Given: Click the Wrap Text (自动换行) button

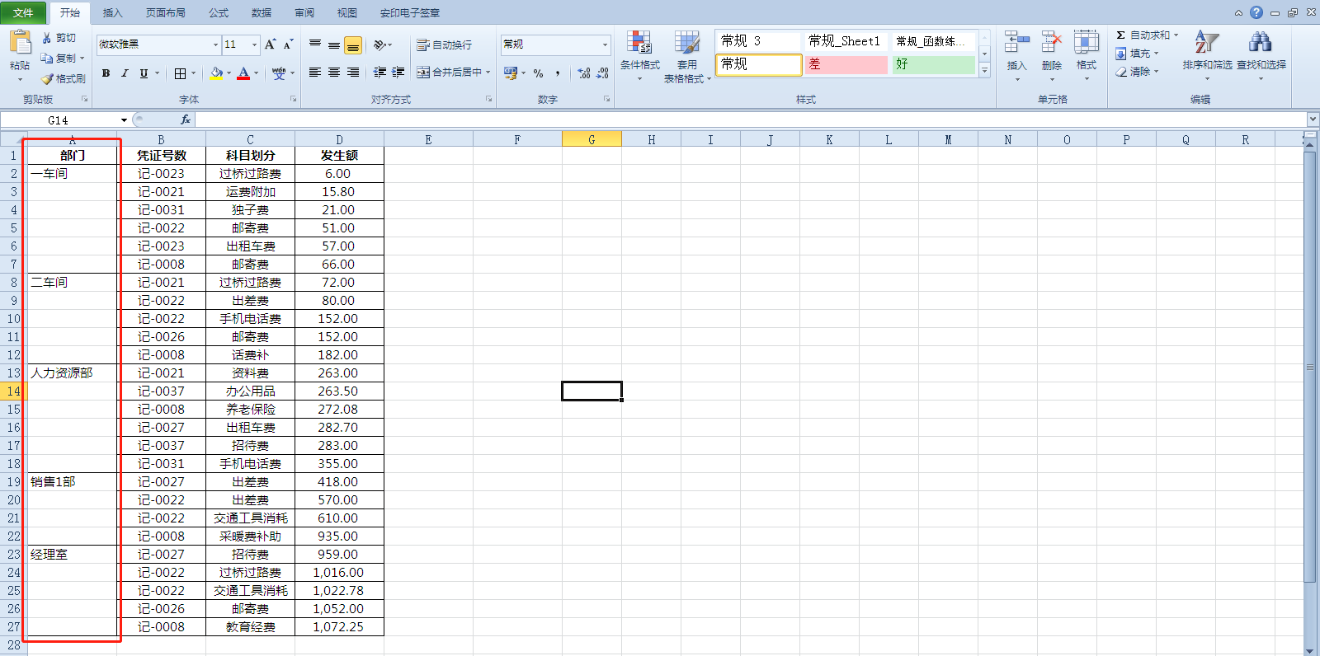Looking at the screenshot, I should [x=445, y=45].
